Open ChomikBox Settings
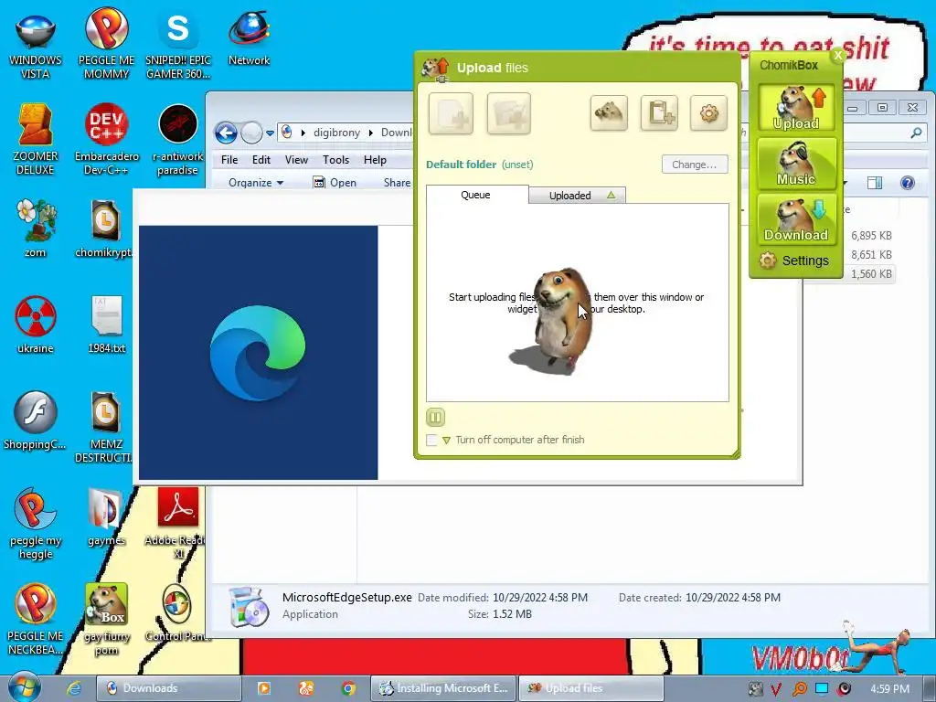The image size is (936, 702). tap(794, 261)
